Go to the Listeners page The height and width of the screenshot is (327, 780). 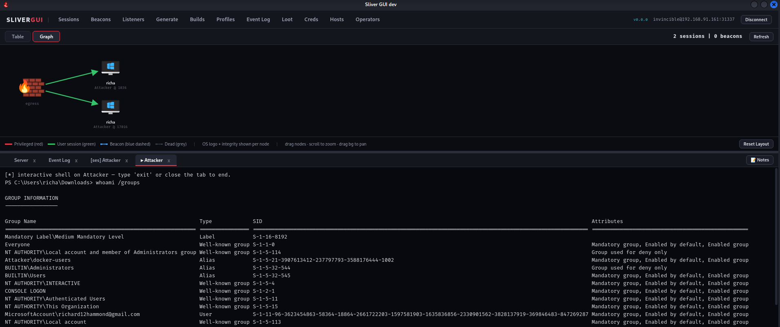pyautogui.click(x=133, y=20)
